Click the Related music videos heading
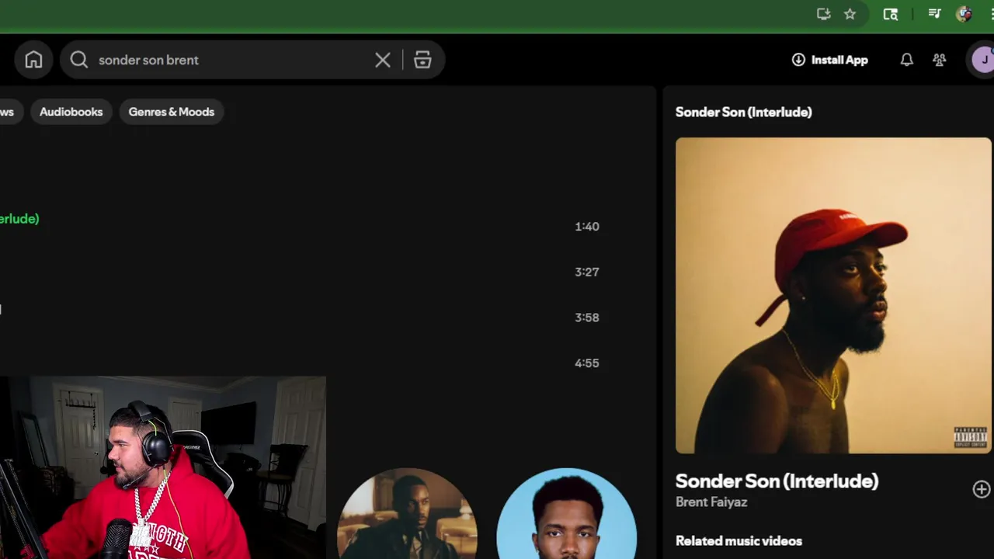This screenshot has height=559, width=994. pyautogui.click(x=739, y=541)
